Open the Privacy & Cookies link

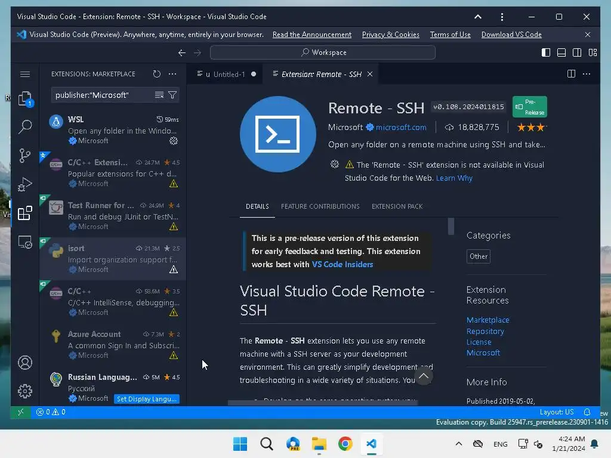390,35
